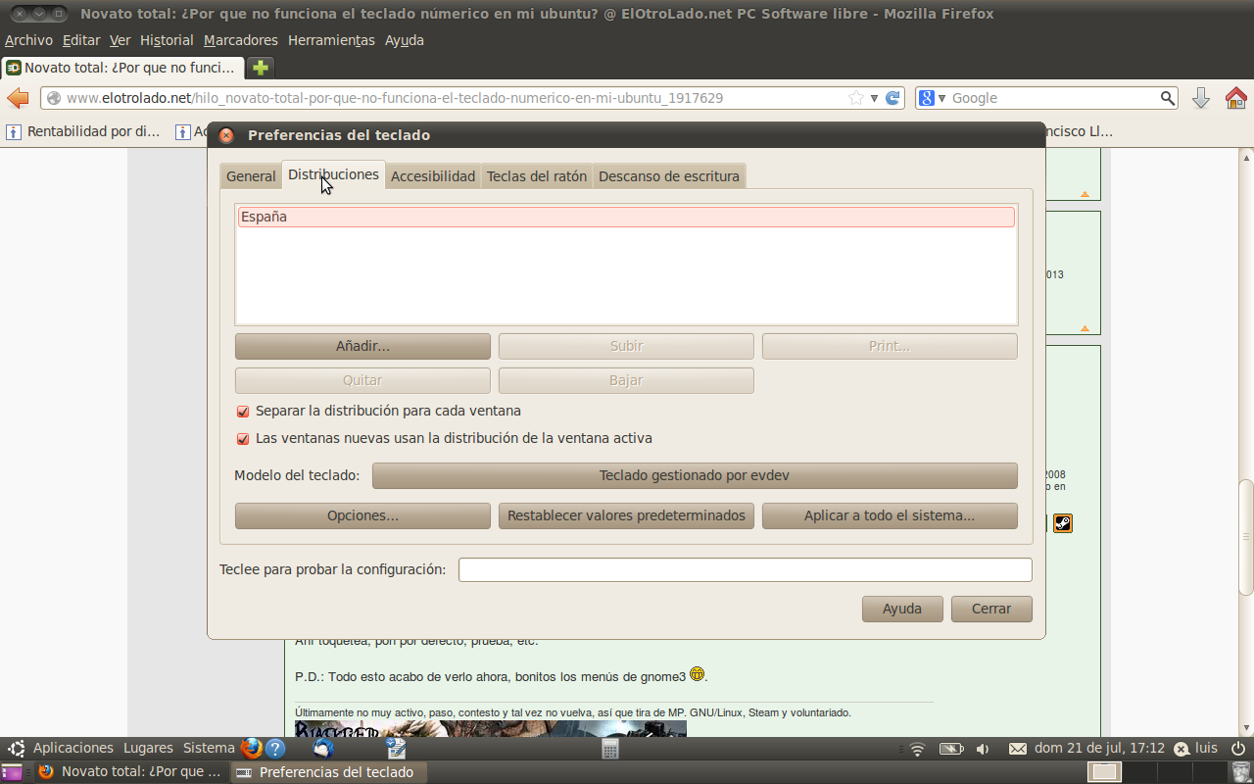Launch Thunderbird from the bottom panel
1254x784 pixels.
point(323,749)
